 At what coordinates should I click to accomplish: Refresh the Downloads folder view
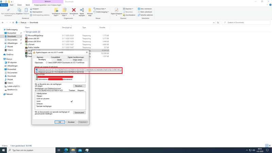pos(218,22)
